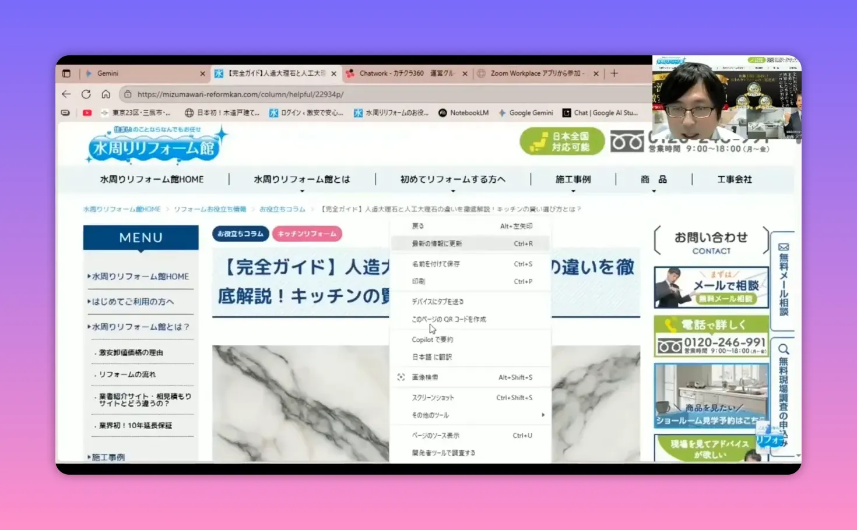Click the magnifier icon on the 無料現場調査 side tab
Image resolution: width=857 pixels, height=530 pixels.
click(x=783, y=349)
